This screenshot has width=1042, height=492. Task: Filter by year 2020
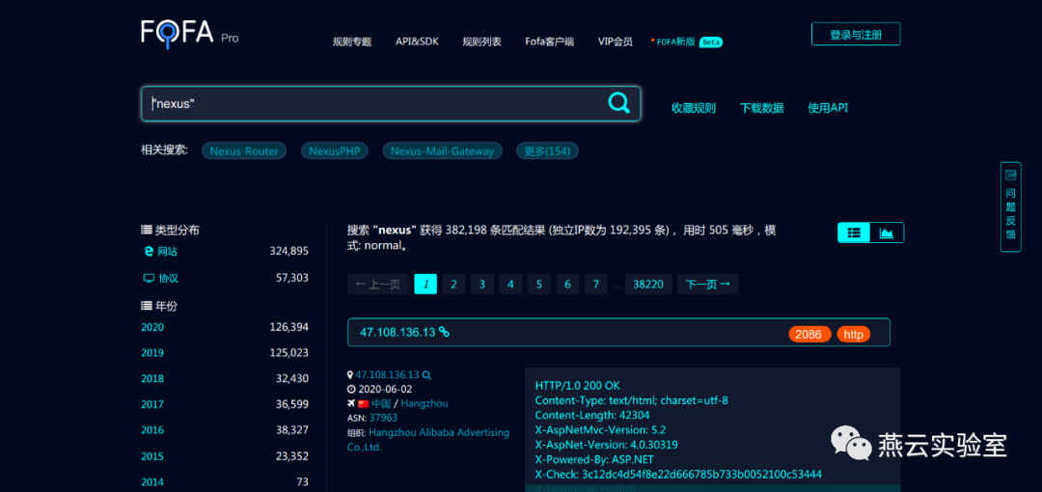coord(152,327)
